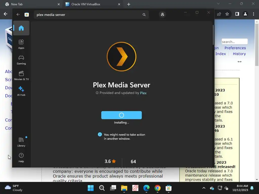The width and height of the screenshot is (259, 194).
Task: Show hidden system tray icons
Action: (x=204, y=188)
